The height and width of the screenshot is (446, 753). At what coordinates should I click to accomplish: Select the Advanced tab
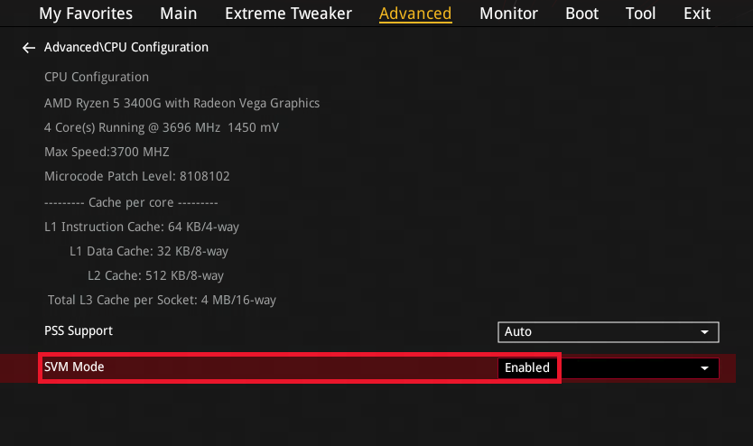[x=415, y=14]
